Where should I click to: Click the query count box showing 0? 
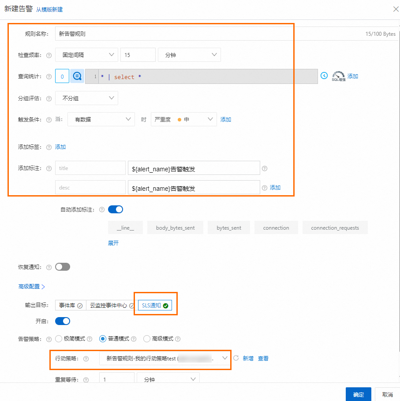[62, 76]
